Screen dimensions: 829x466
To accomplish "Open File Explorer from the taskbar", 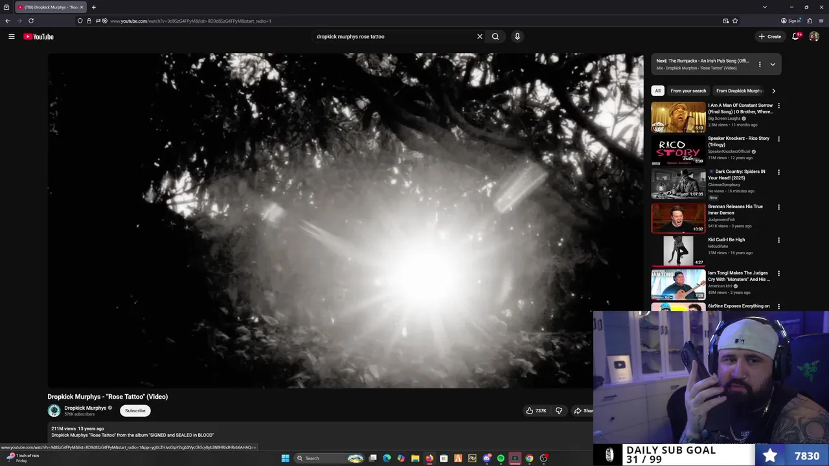I will [415, 458].
